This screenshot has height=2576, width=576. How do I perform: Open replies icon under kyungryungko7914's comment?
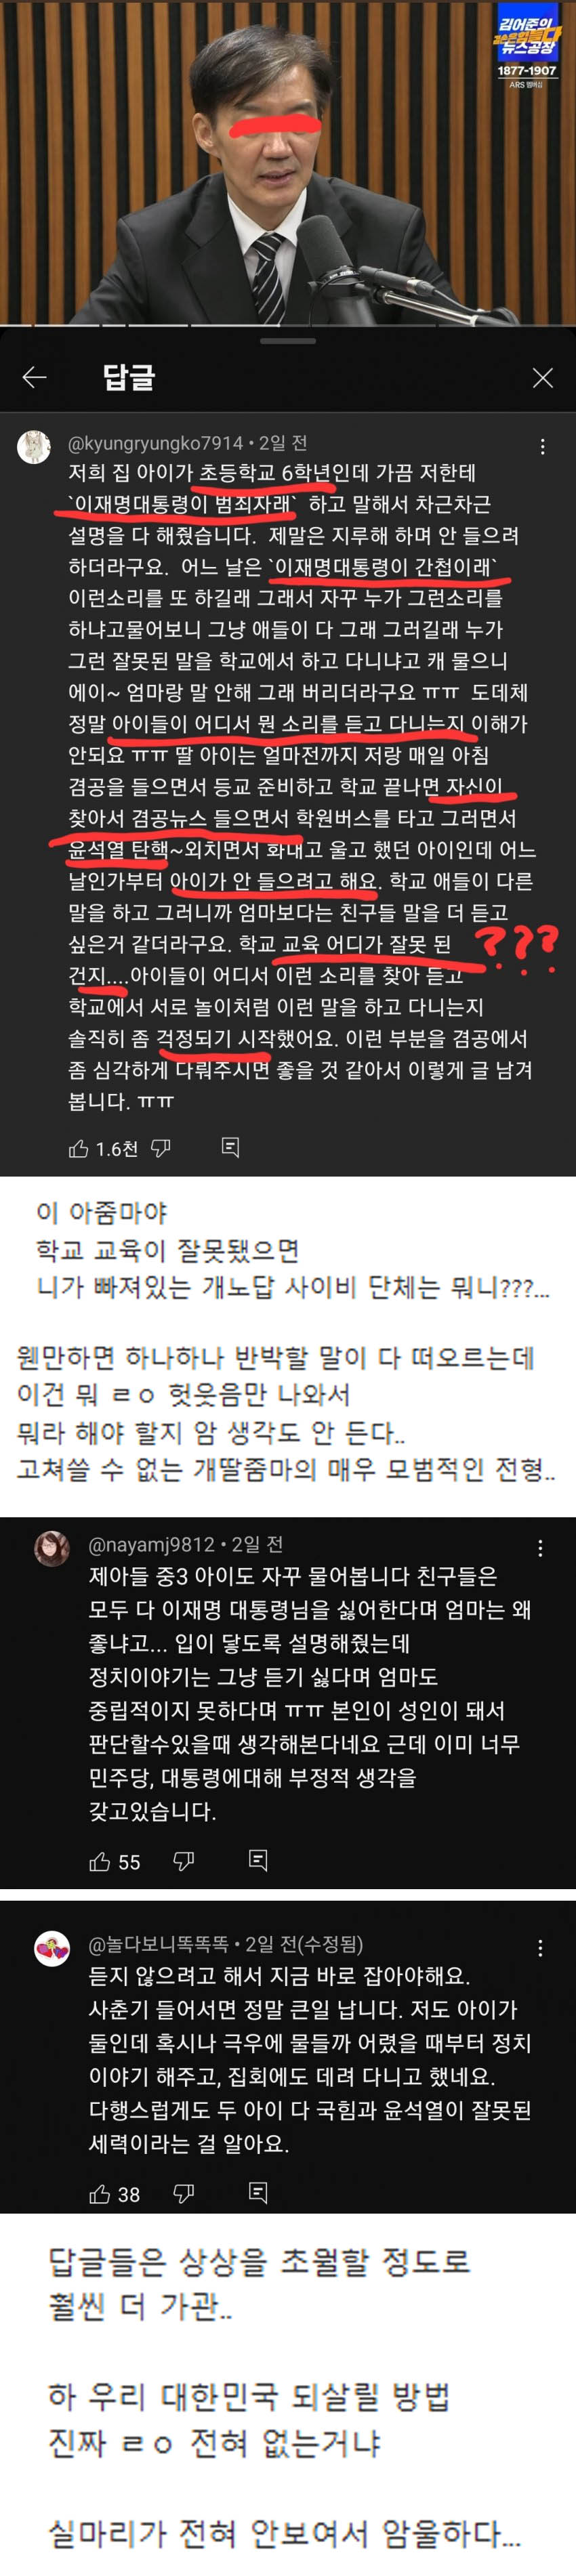(230, 1148)
